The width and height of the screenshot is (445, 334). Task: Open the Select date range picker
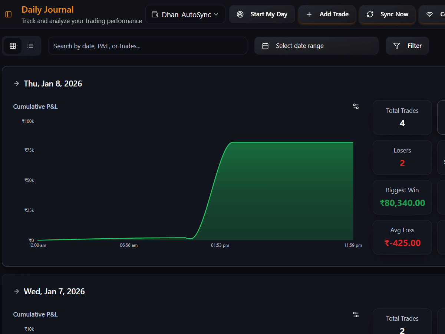pos(316,46)
